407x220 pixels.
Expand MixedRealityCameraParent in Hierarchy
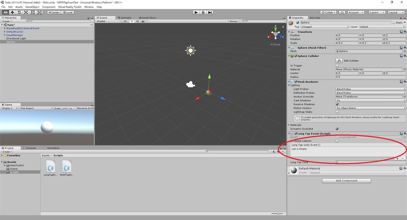tap(5, 28)
